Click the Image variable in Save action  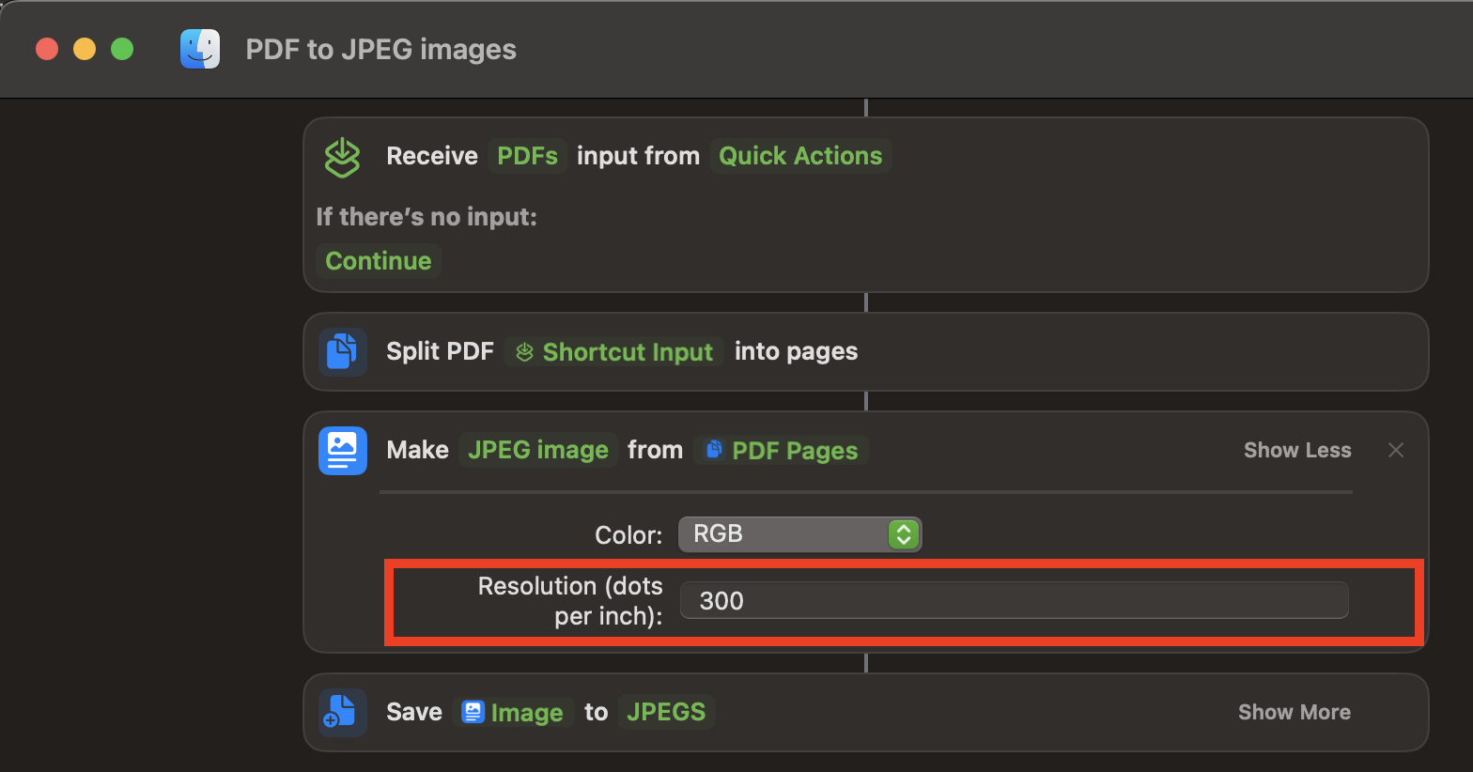514,713
